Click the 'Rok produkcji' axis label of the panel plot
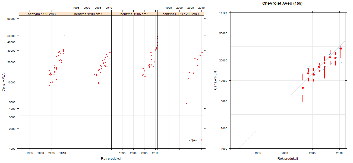 point(111,159)
